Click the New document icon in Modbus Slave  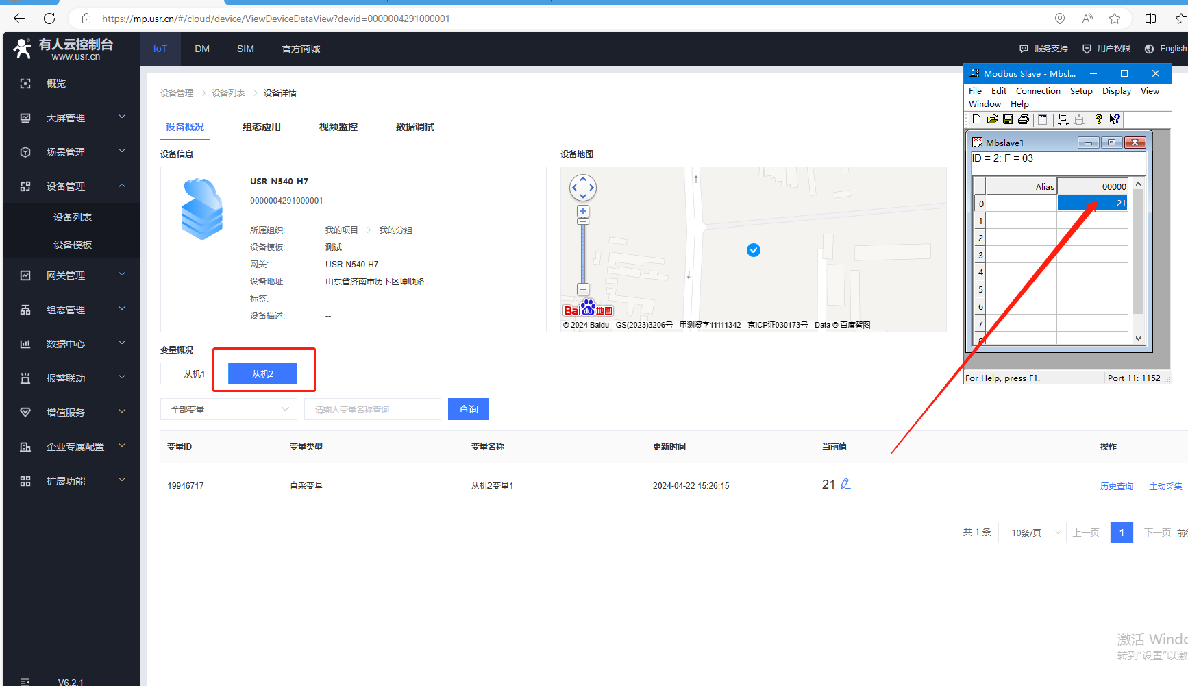[976, 119]
